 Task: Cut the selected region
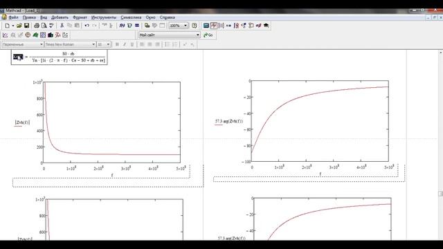pyautogui.click(x=62, y=26)
